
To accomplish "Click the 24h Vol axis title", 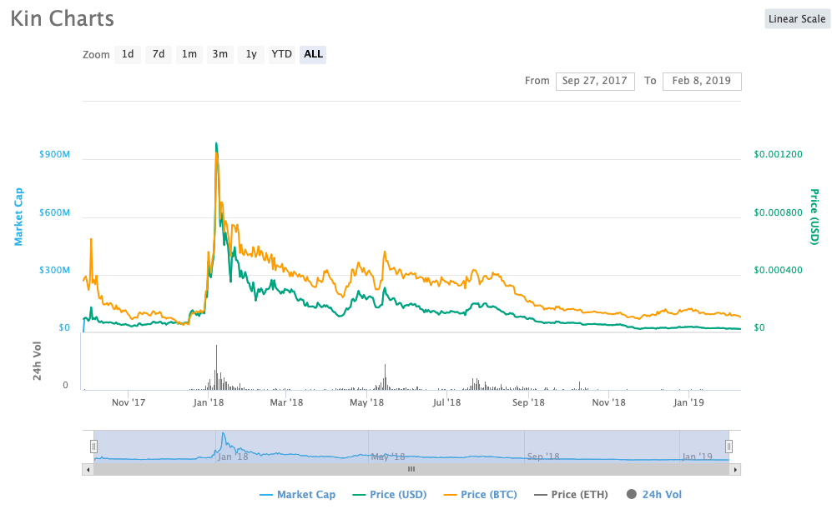I will (x=38, y=362).
